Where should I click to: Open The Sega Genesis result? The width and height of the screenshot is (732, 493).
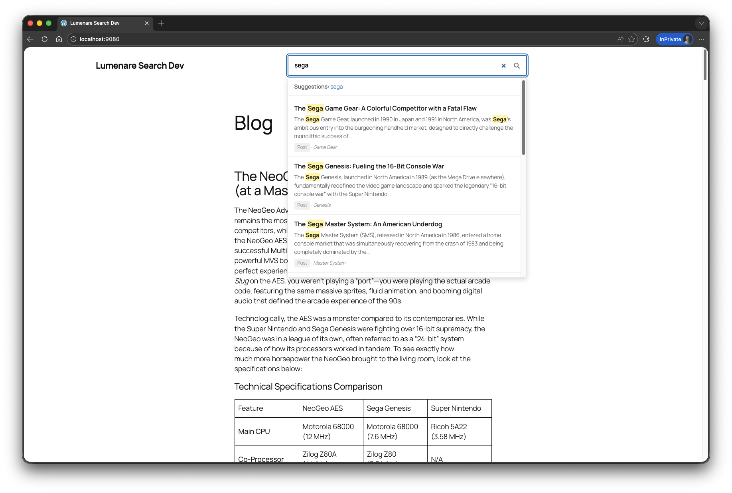point(369,166)
